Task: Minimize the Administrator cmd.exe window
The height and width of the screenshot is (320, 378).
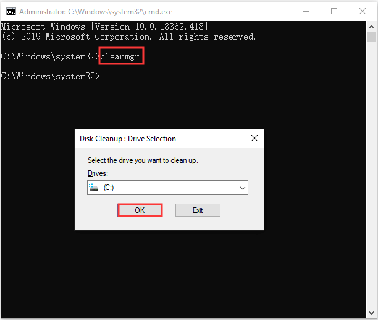Action: click(306, 11)
